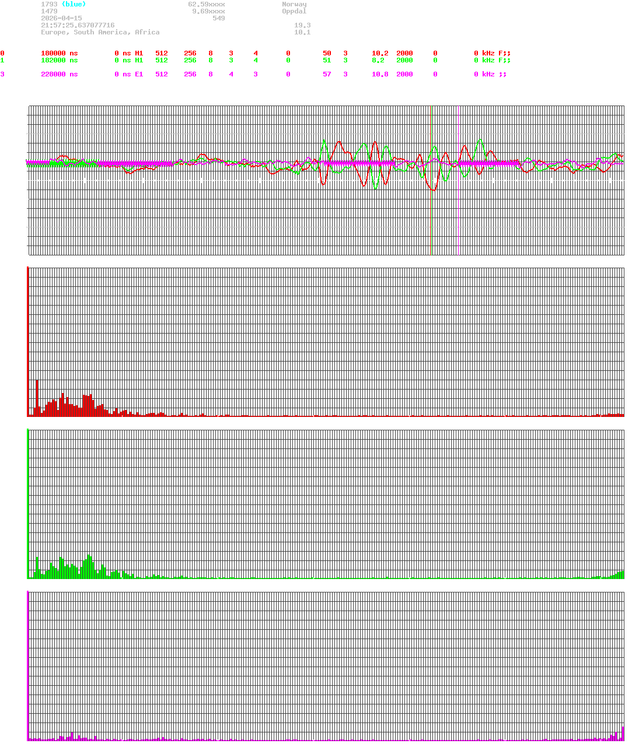Click the Gain column header
This screenshot has height=754, width=639.
click(x=379, y=46)
